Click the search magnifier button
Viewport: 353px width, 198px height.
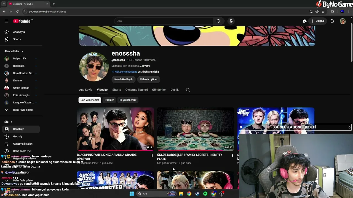click(218, 21)
